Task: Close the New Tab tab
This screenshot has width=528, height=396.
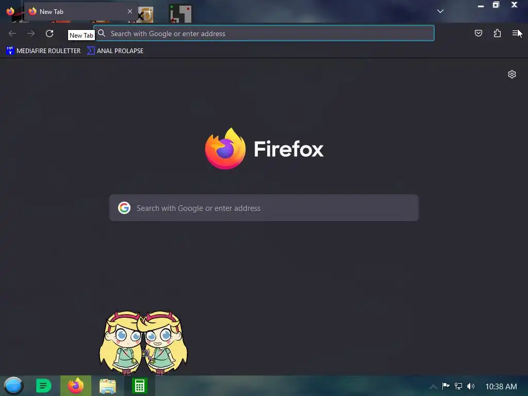Action: [x=129, y=11]
